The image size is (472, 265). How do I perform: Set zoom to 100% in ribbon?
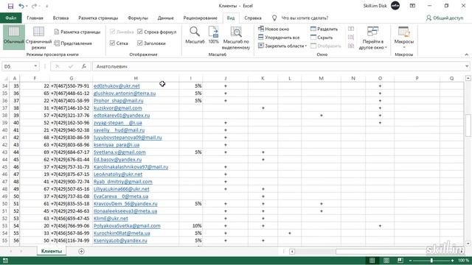pos(213,35)
